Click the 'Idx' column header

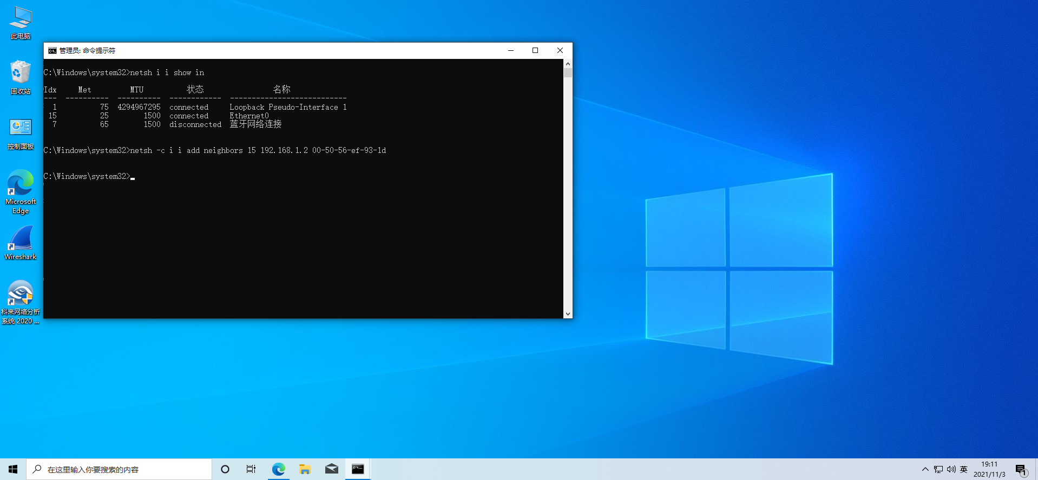pyautogui.click(x=50, y=90)
